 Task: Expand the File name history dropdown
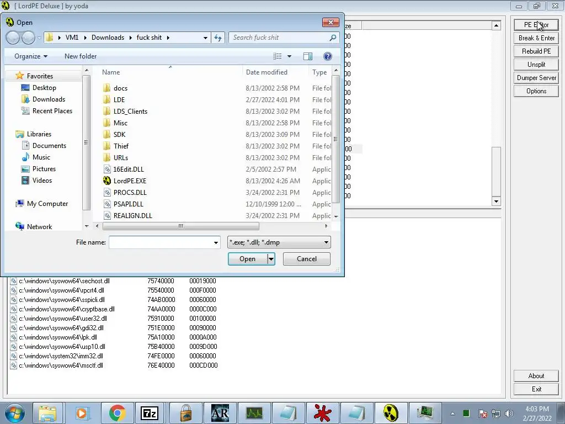(216, 242)
